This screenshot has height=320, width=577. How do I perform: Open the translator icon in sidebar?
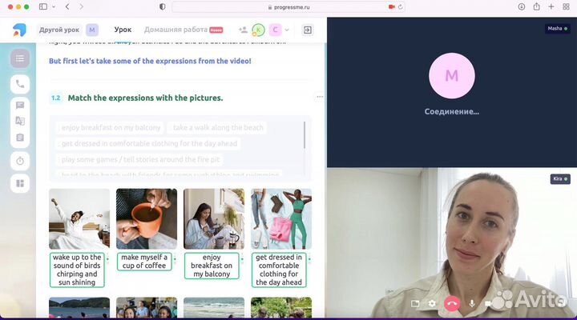tap(20, 121)
